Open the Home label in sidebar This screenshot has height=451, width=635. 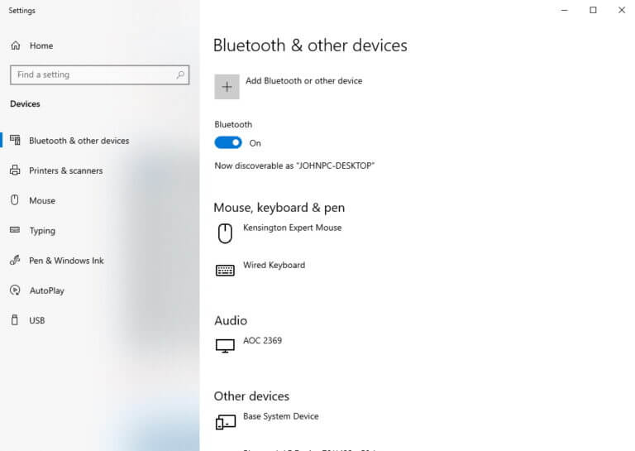click(x=41, y=46)
